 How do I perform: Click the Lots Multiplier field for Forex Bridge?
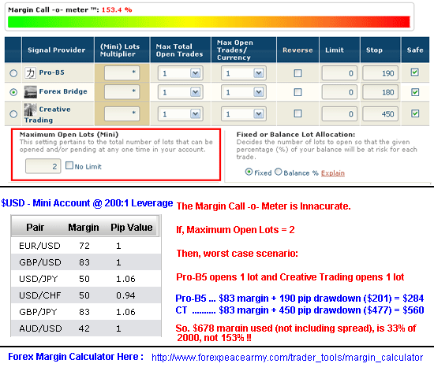point(122,91)
